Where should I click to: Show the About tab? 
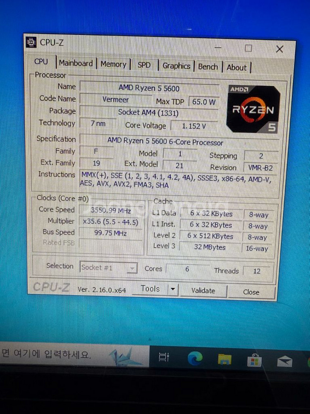tap(237, 67)
